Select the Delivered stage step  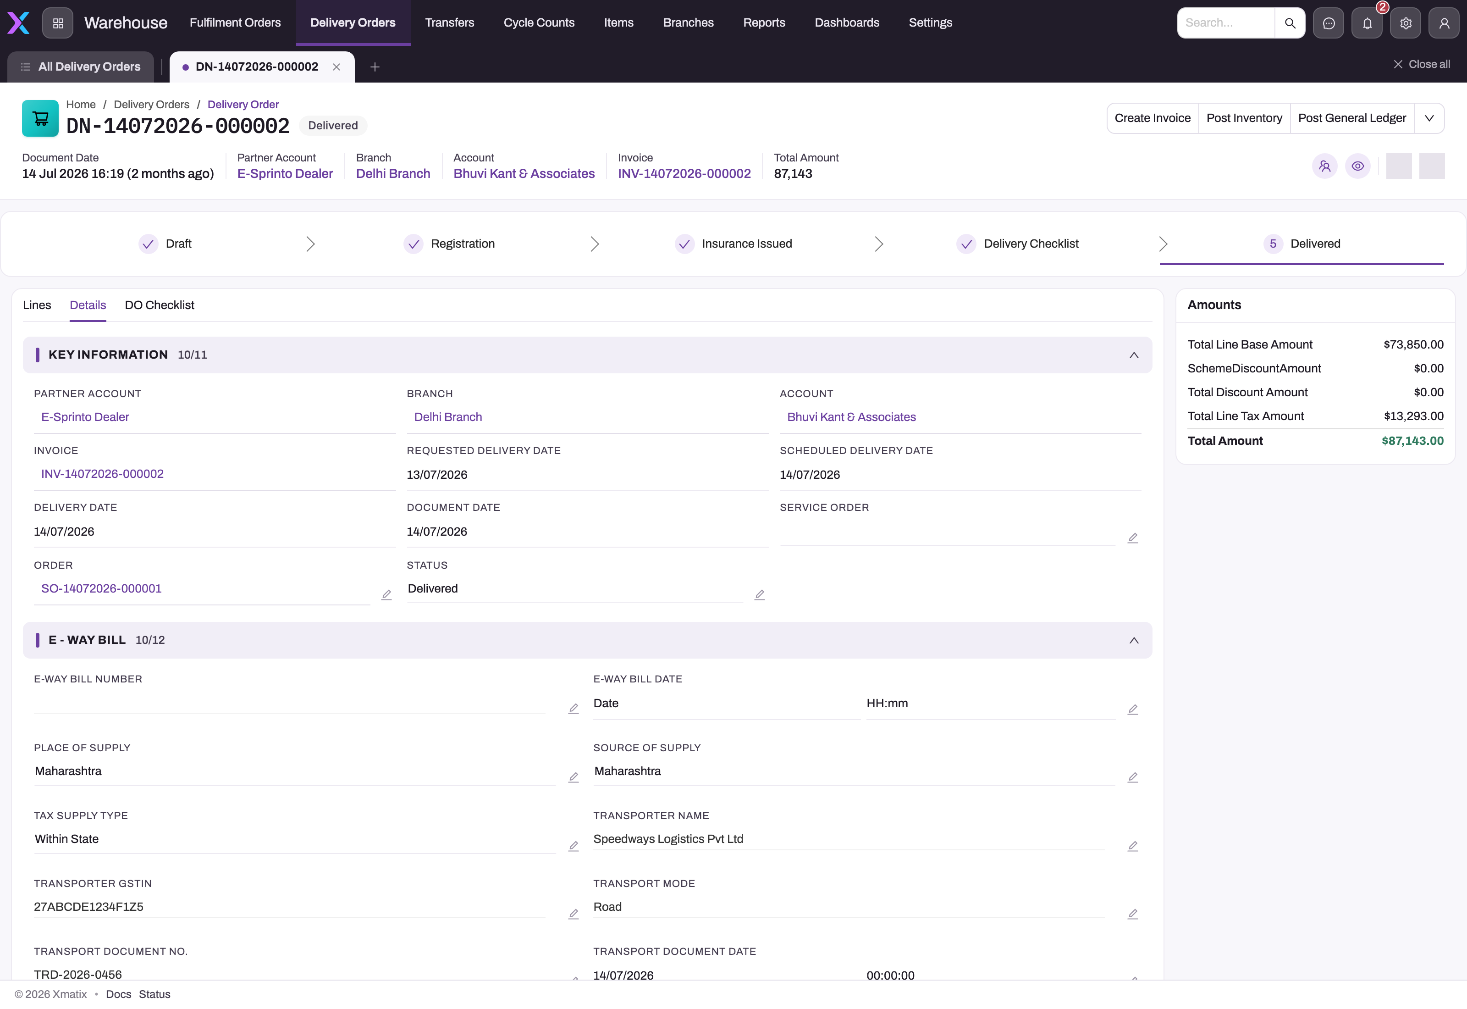(x=1302, y=244)
